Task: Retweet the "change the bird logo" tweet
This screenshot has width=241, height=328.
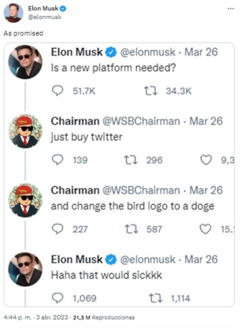Action: click(131, 229)
